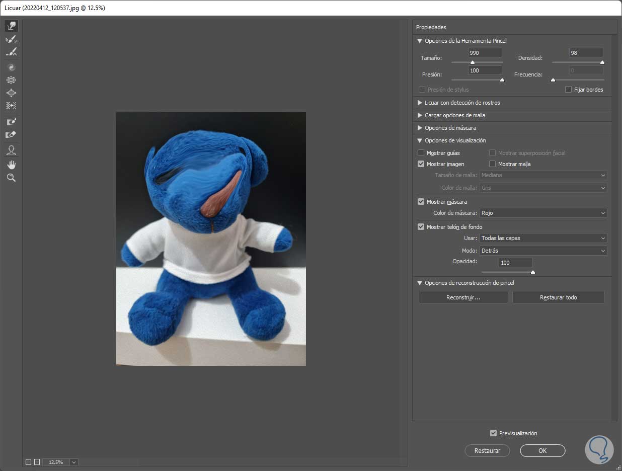
Task: Turn on Mostrar malla checkbox
Action: point(493,164)
